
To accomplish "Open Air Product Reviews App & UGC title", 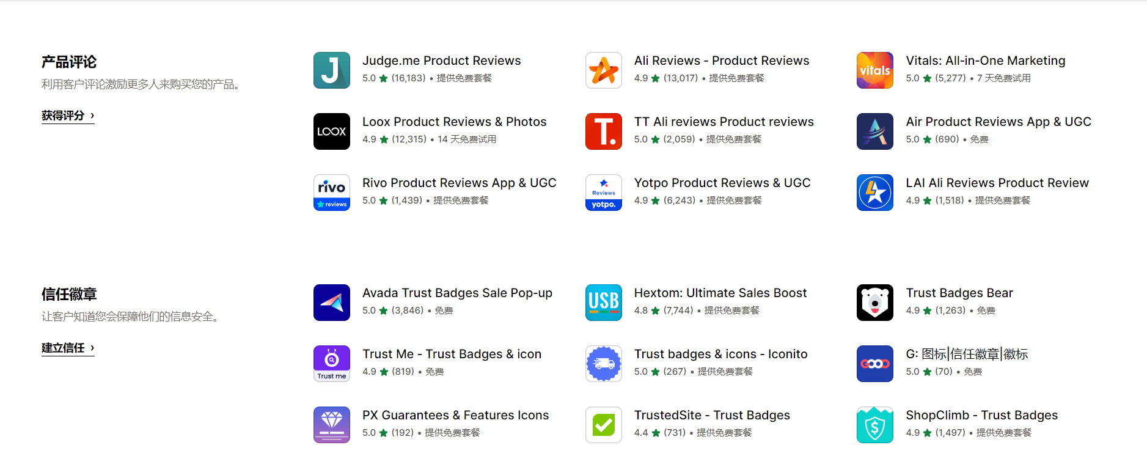I will pyautogui.click(x=999, y=122).
